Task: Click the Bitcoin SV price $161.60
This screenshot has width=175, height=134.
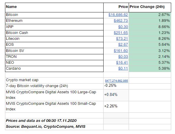Action: 121,51
